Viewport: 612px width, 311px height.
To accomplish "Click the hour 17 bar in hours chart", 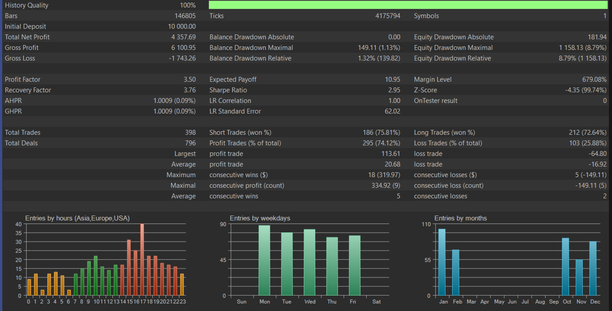I will [x=142, y=260].
